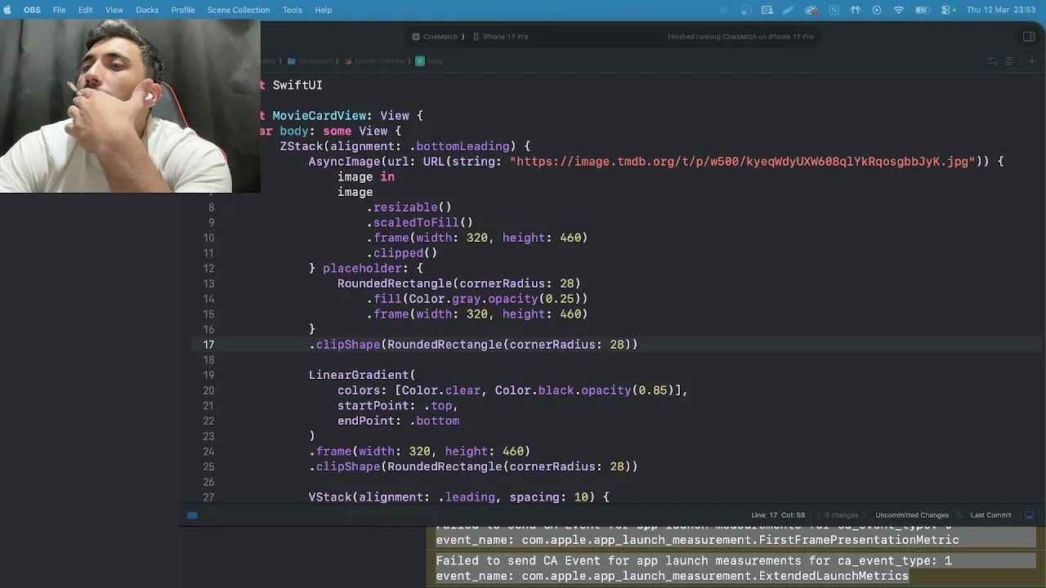Viewport: 1046px width, 588px height.
Task: Open the Help menu
Action: click(x=324, y=10)
